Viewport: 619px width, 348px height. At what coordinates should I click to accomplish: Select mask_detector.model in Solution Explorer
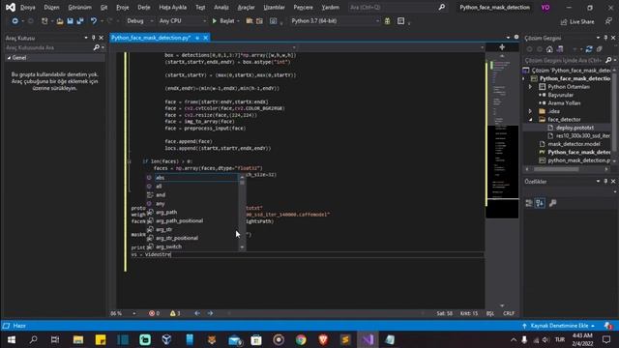pyautogui.click(x=574, y=144)
